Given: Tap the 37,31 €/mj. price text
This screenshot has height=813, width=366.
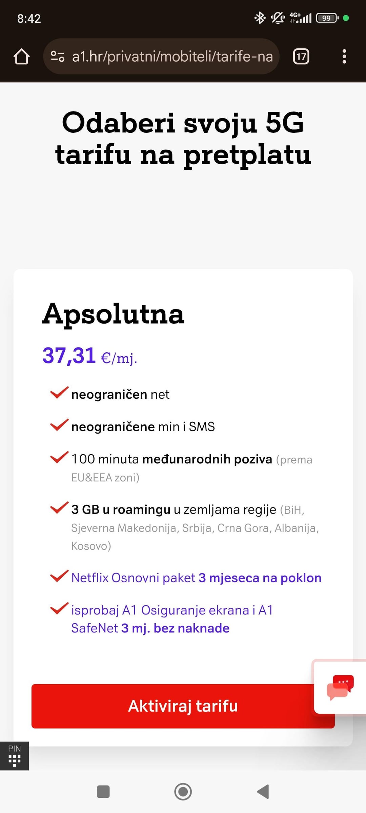Looking at the screenshot, I should pos(90,356).
